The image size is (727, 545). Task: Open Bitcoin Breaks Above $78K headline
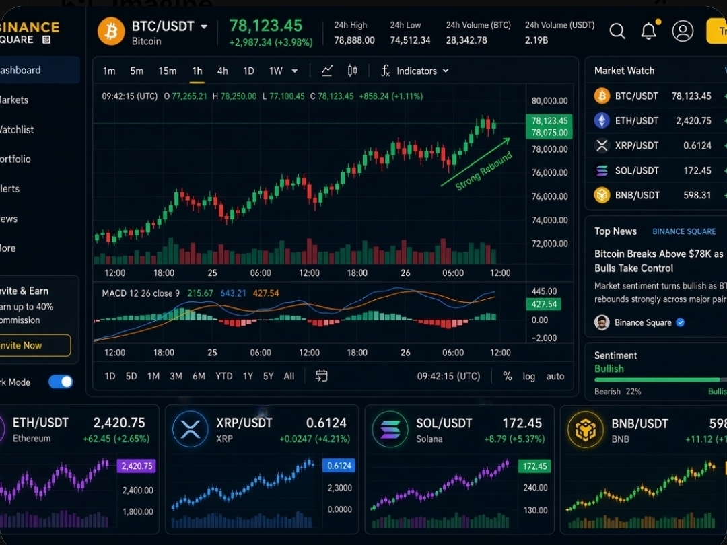pyautogui.click(x=658, y=261)
